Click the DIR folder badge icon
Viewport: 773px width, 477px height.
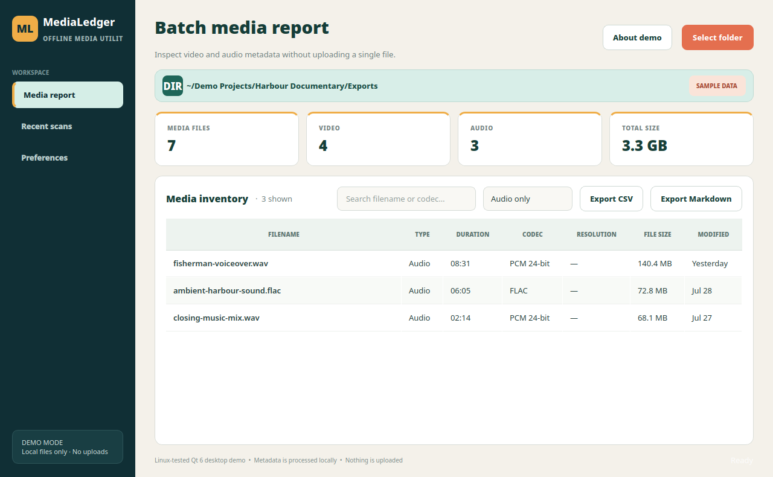coord(173,86)
